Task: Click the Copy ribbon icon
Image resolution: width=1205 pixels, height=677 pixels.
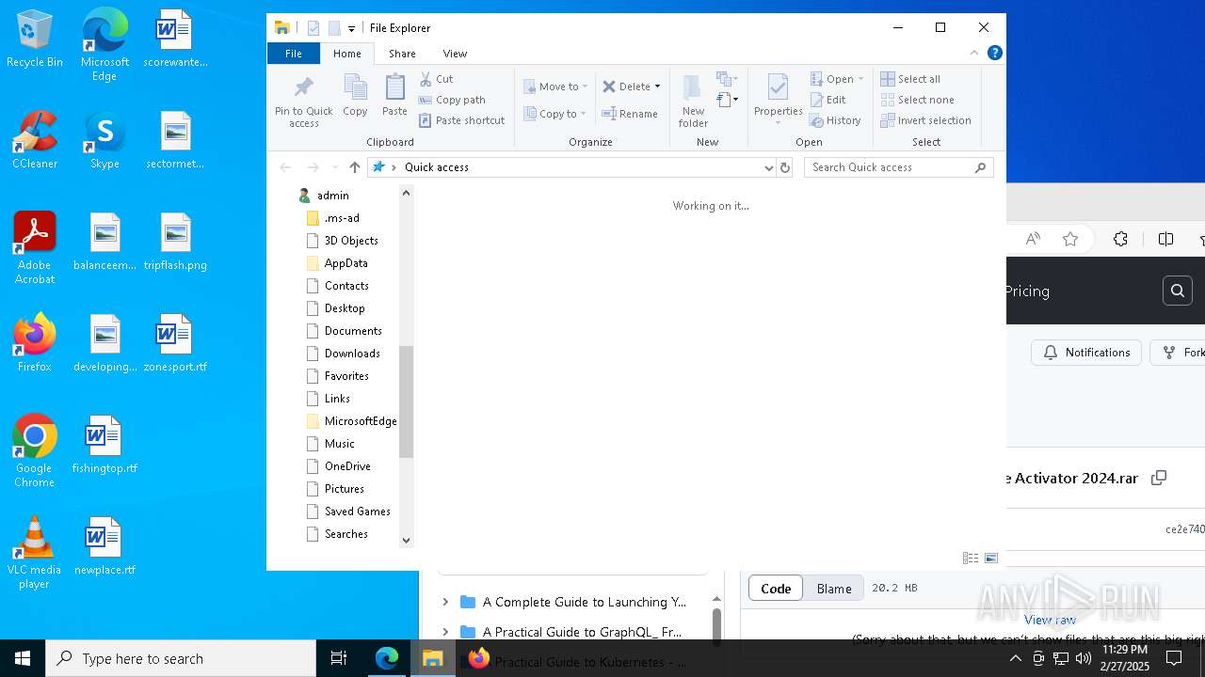Action: click(x=355, y=96)
